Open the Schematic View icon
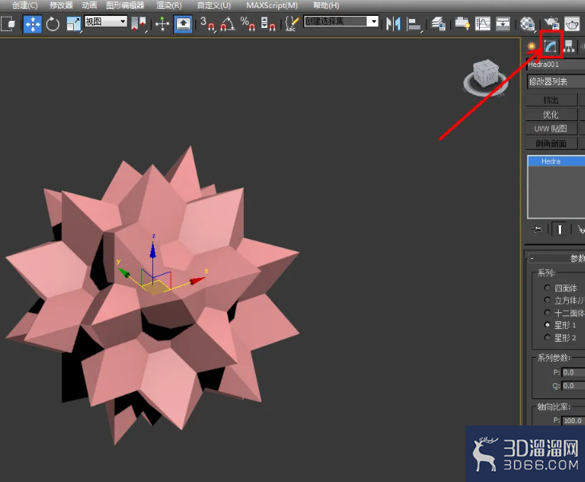This screenshot has width=585, height=482. pos(503,24)
